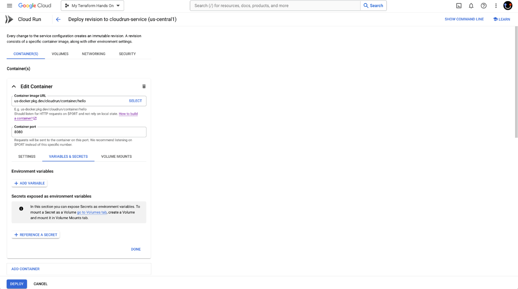The image size is (518, 289).
Task: Click the Deploy revision to cloudrun-service title
Action: (122, 19)
